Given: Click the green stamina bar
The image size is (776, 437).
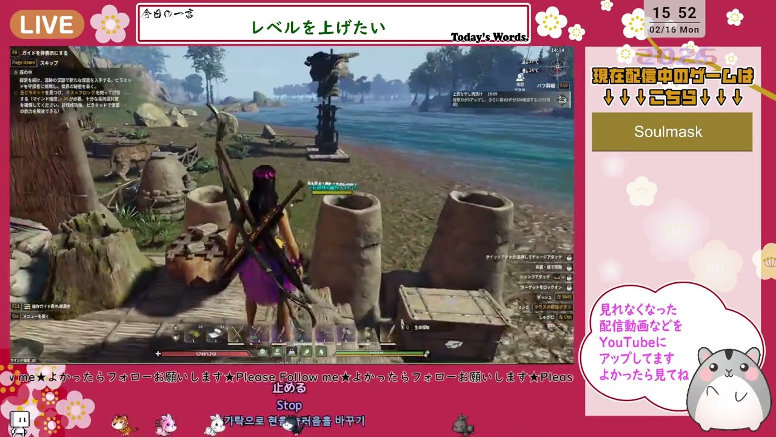Looking at the screenshot, I should point(380,353).
